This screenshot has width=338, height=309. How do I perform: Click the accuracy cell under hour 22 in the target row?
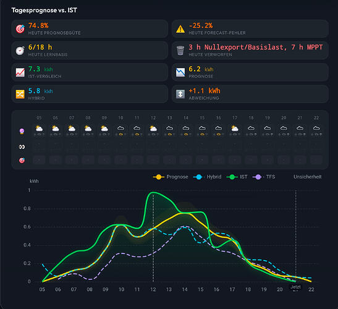pyautogui.click(x=316, y=161)
